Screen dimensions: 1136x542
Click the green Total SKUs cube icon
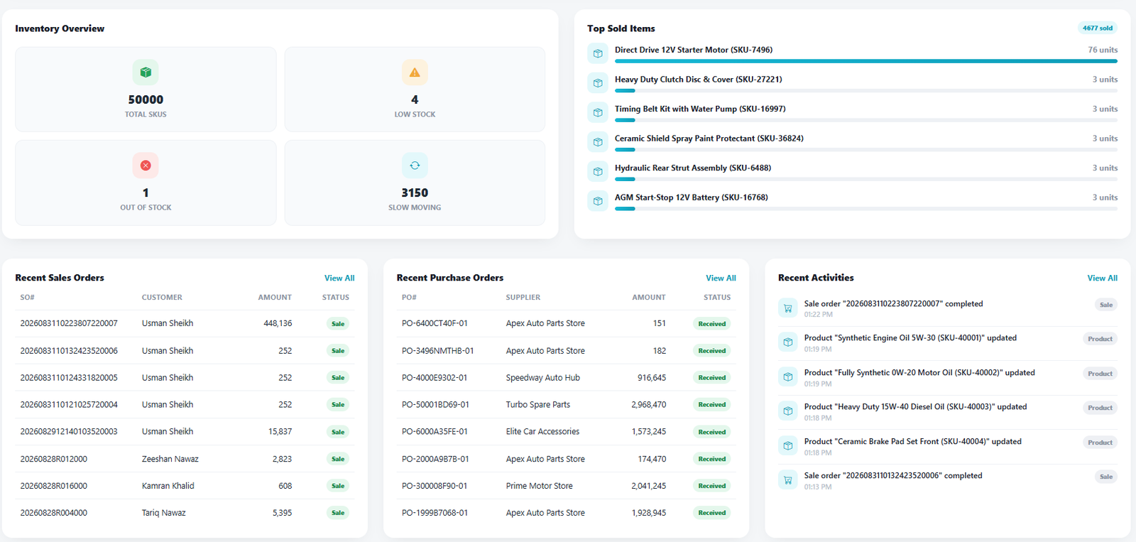tap(146, 72)
